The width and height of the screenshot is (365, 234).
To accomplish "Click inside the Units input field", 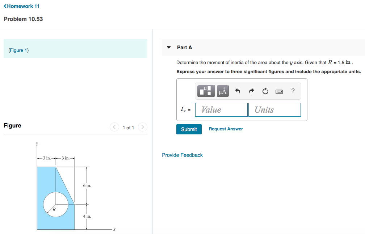I will [274, 109].
